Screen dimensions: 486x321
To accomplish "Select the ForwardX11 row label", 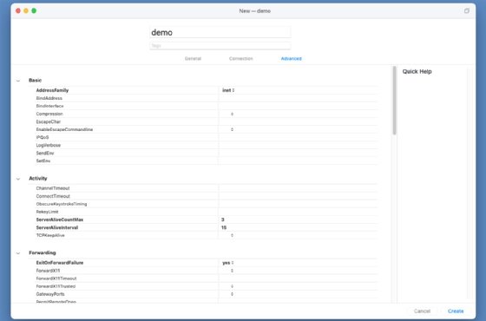I will (x=48, y=271).
